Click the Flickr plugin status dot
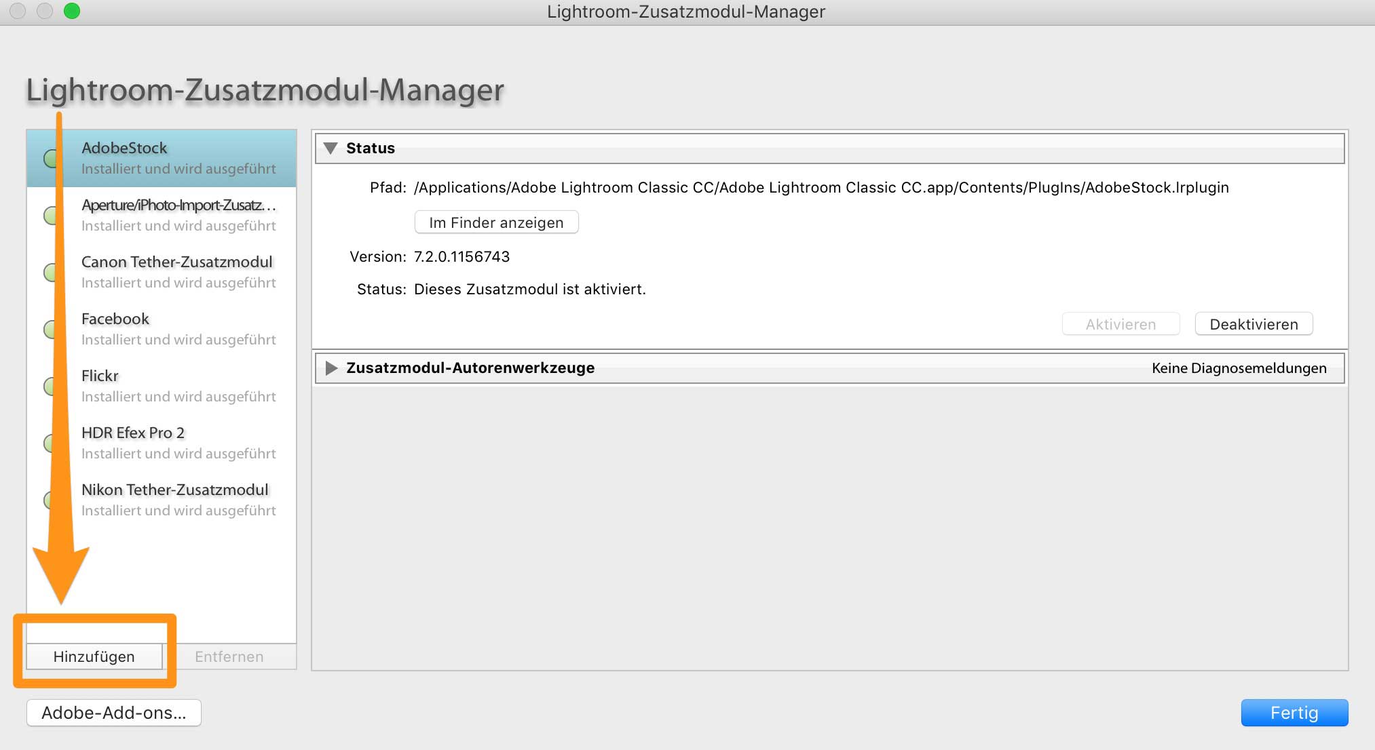The image size is (1375, 750). click(49, 387)
